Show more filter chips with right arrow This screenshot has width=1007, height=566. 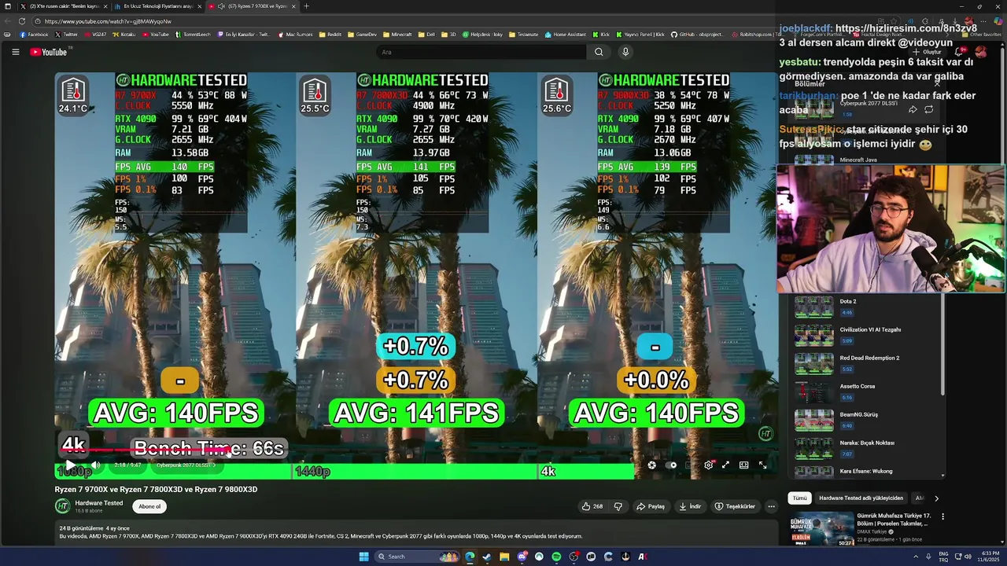point(936,498)
